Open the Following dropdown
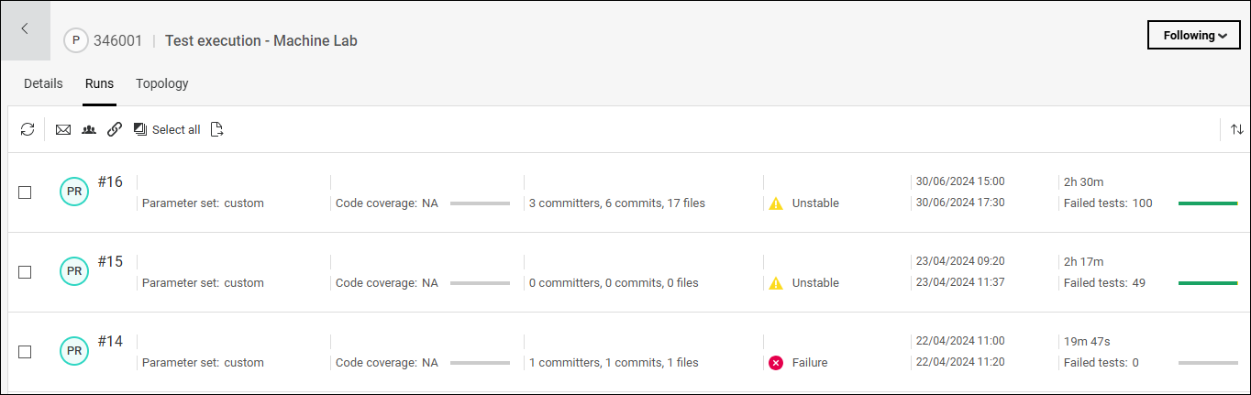 pos(1194,36)
